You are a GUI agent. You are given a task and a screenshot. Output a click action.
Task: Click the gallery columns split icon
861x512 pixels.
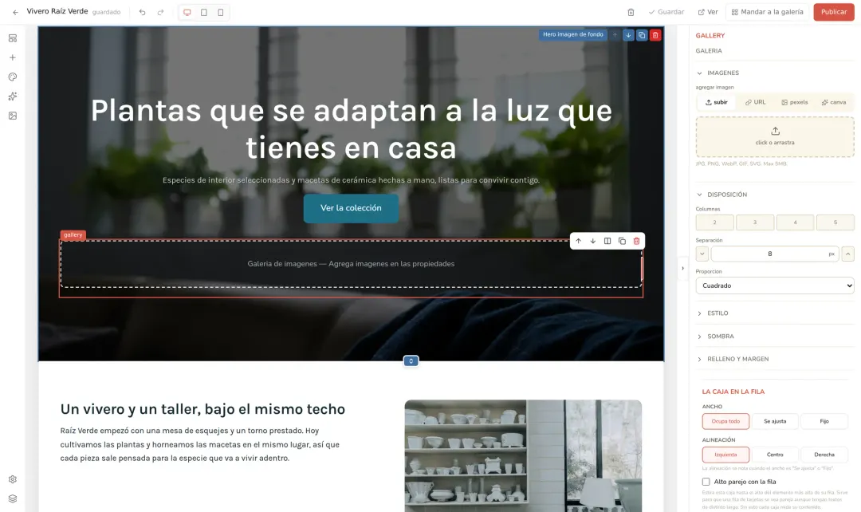tap(607, 241)
